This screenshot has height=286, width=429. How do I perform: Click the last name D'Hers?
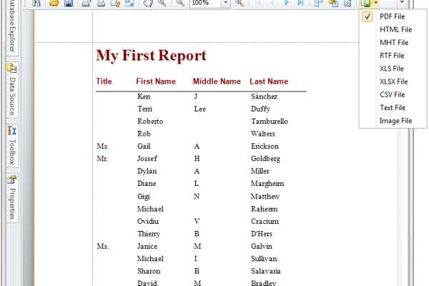tap(262, 234)
